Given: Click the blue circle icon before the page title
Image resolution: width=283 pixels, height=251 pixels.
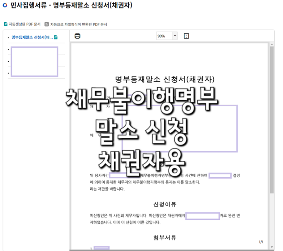Looking at the screenshot, I should 5,5.
